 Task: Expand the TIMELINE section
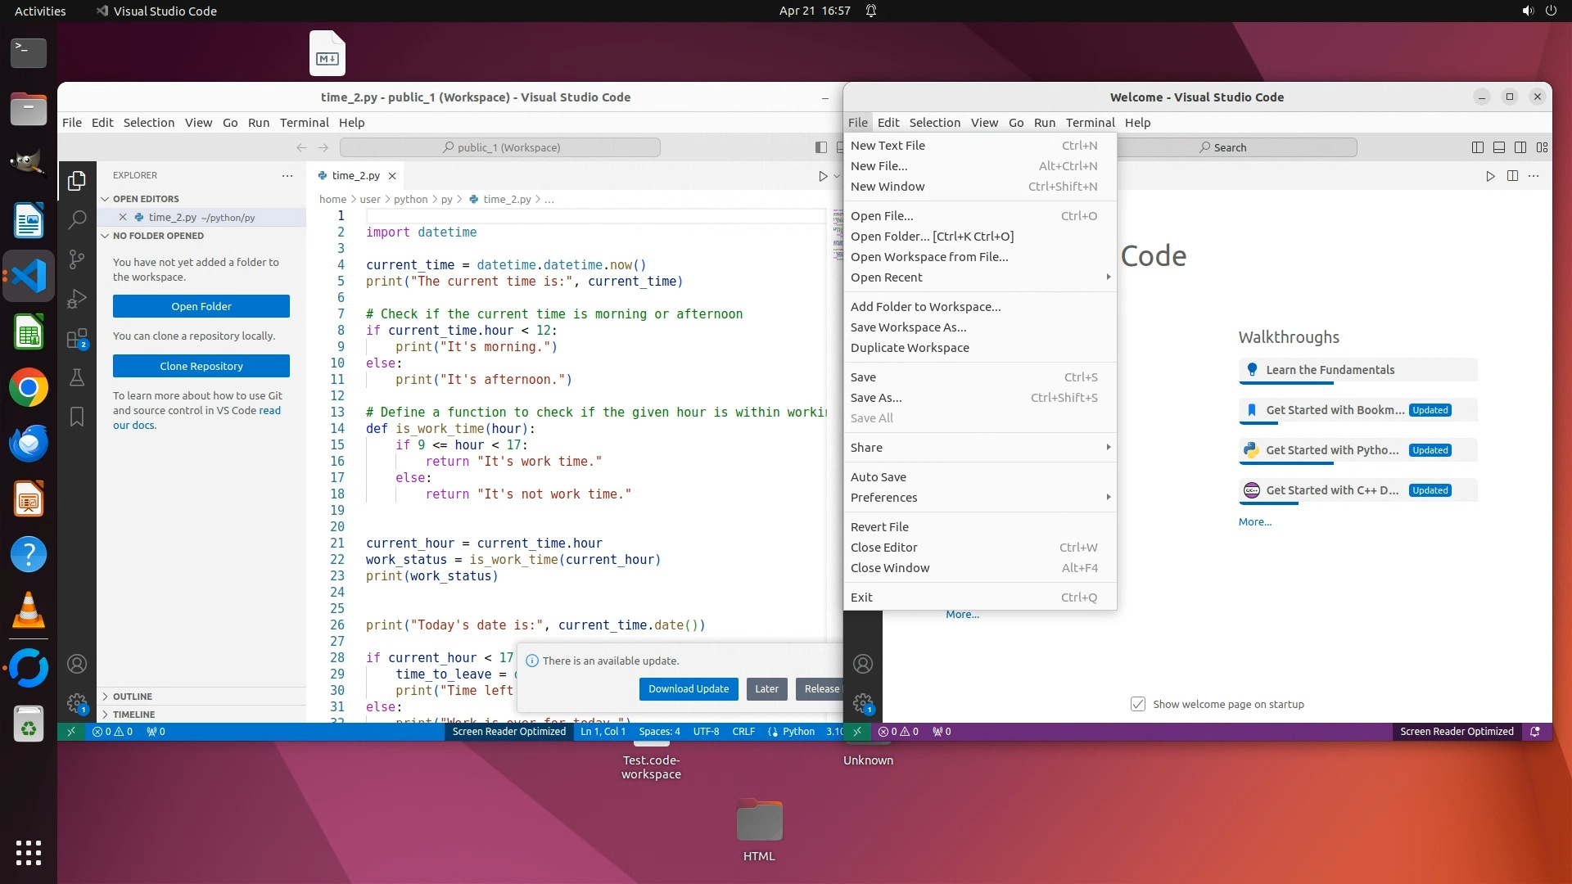133,715
